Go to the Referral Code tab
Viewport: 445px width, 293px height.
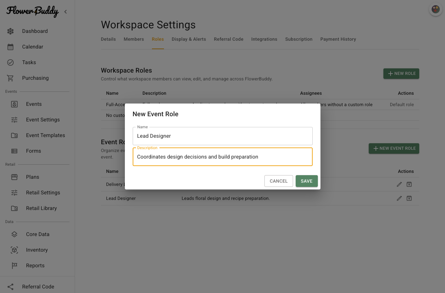pyautogui.click(x=229, y=39)
